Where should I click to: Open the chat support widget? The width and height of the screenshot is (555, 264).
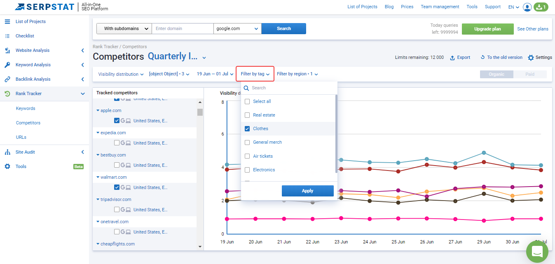pos(537,251)
